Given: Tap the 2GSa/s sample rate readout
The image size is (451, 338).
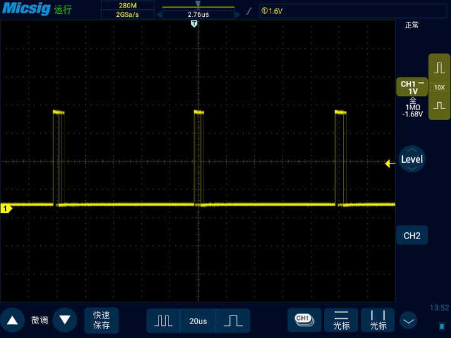Looking at the screenshot, I should coord(128,14).
